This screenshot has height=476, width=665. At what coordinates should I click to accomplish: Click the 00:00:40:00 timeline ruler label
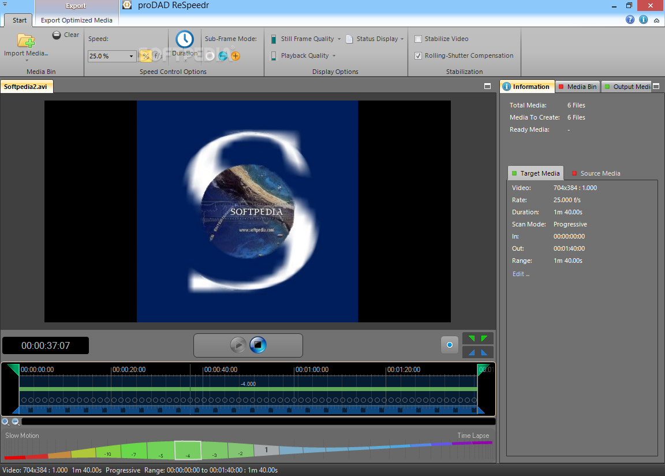[x=221, y=370]
